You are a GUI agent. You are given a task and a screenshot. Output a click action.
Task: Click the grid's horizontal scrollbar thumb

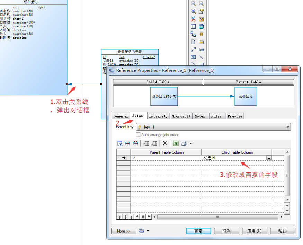[218, 217]
